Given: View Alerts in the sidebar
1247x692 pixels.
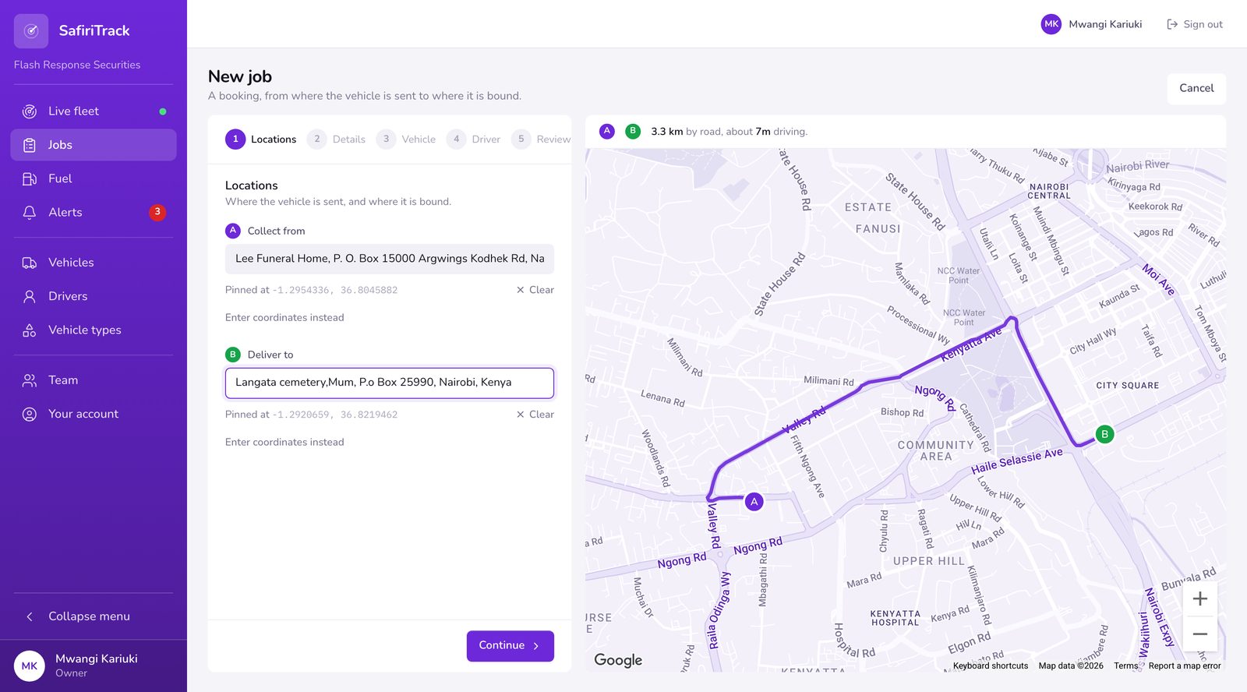Looking at the screenshot, I should pos(94,212).
